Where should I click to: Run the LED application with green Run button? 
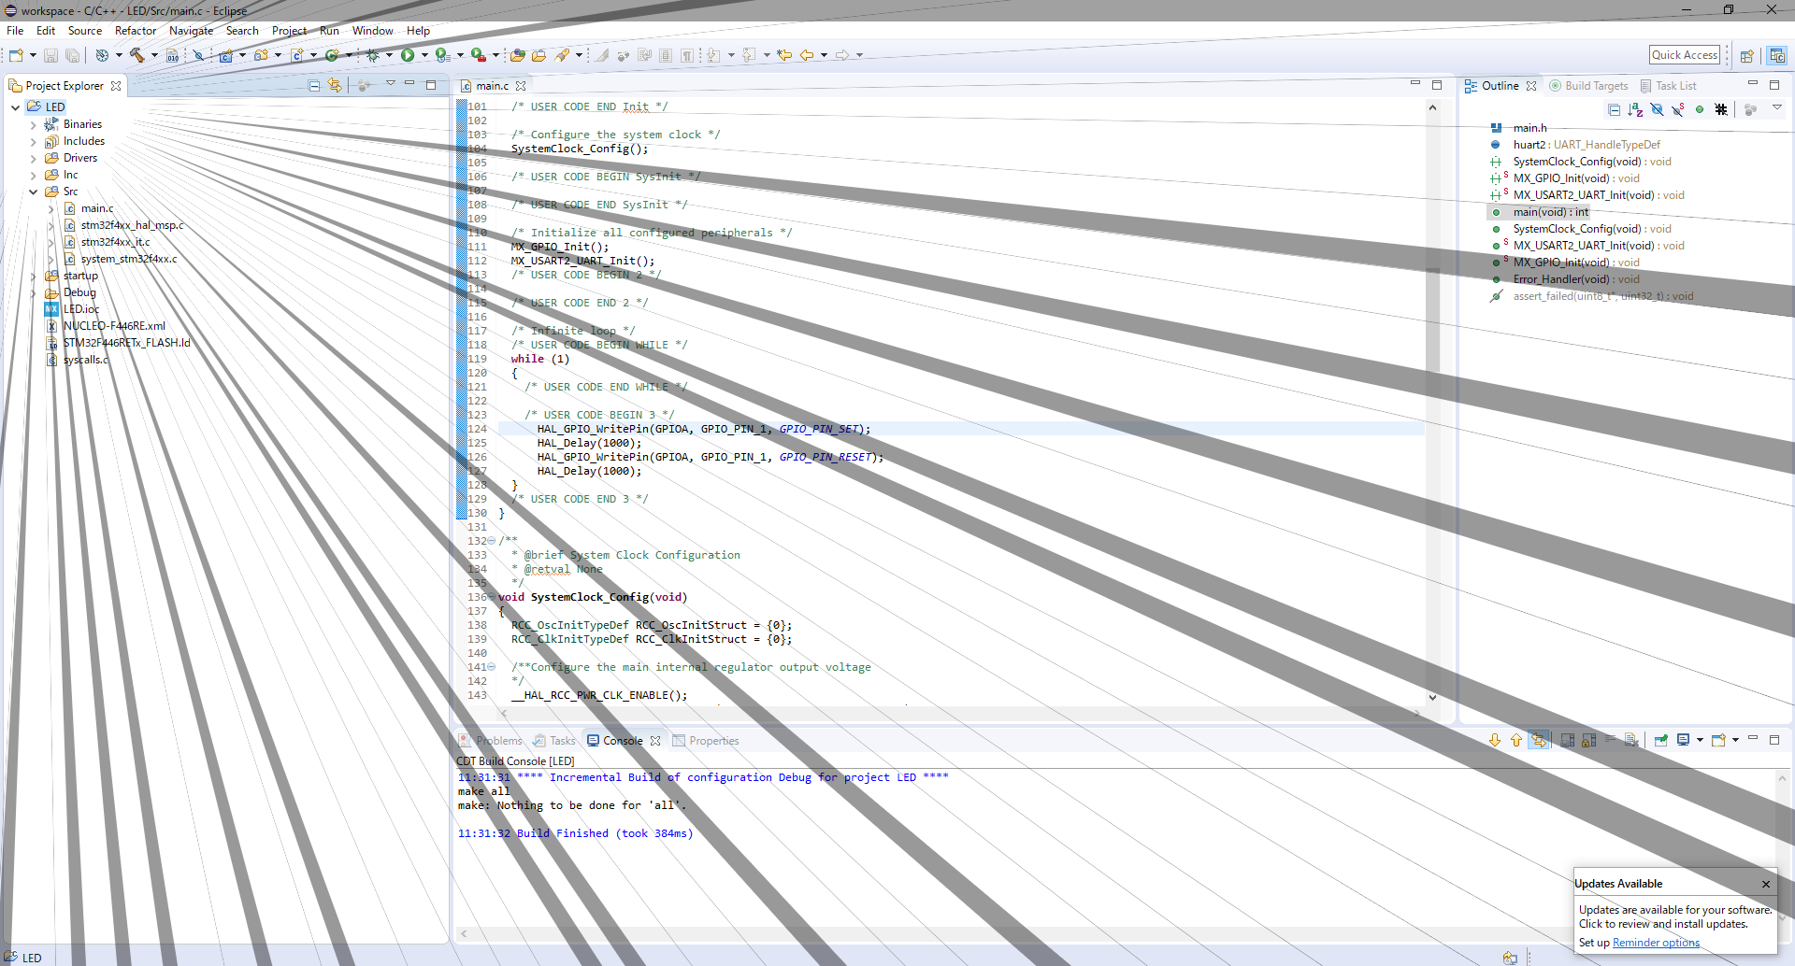409,55
